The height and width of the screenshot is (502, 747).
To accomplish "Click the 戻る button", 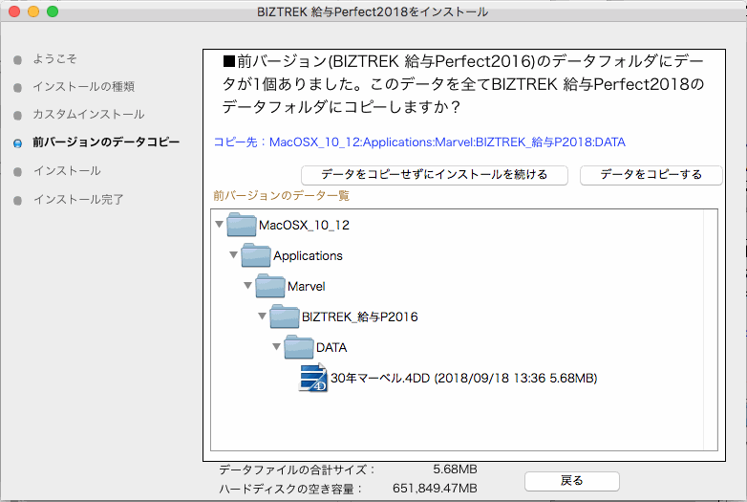I will point(571,480).
